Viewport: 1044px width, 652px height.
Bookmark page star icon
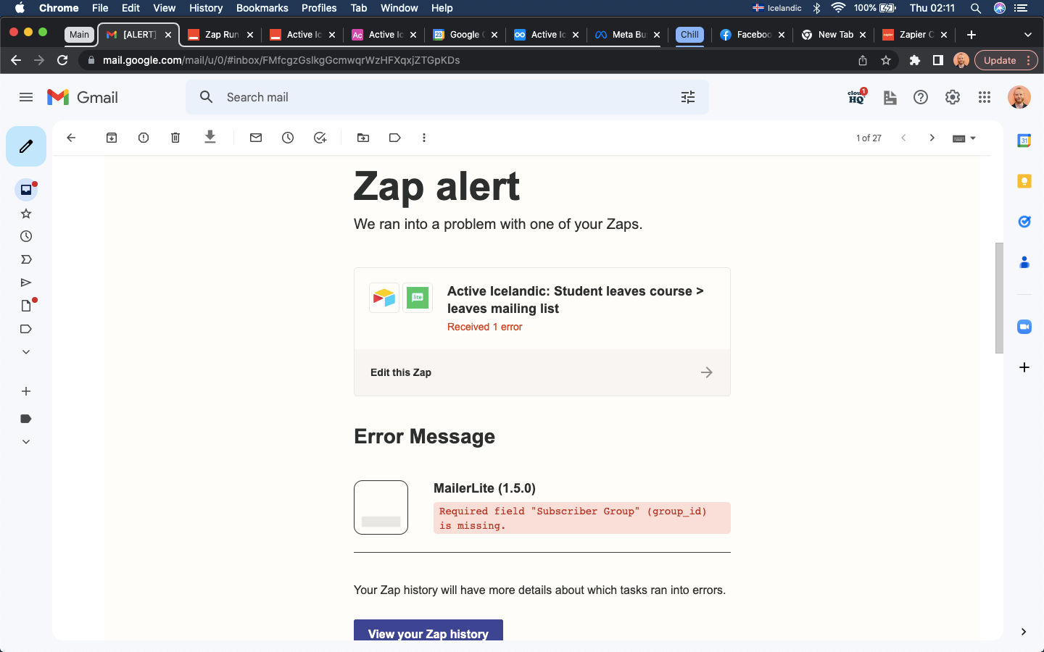(x=886, y=60)
